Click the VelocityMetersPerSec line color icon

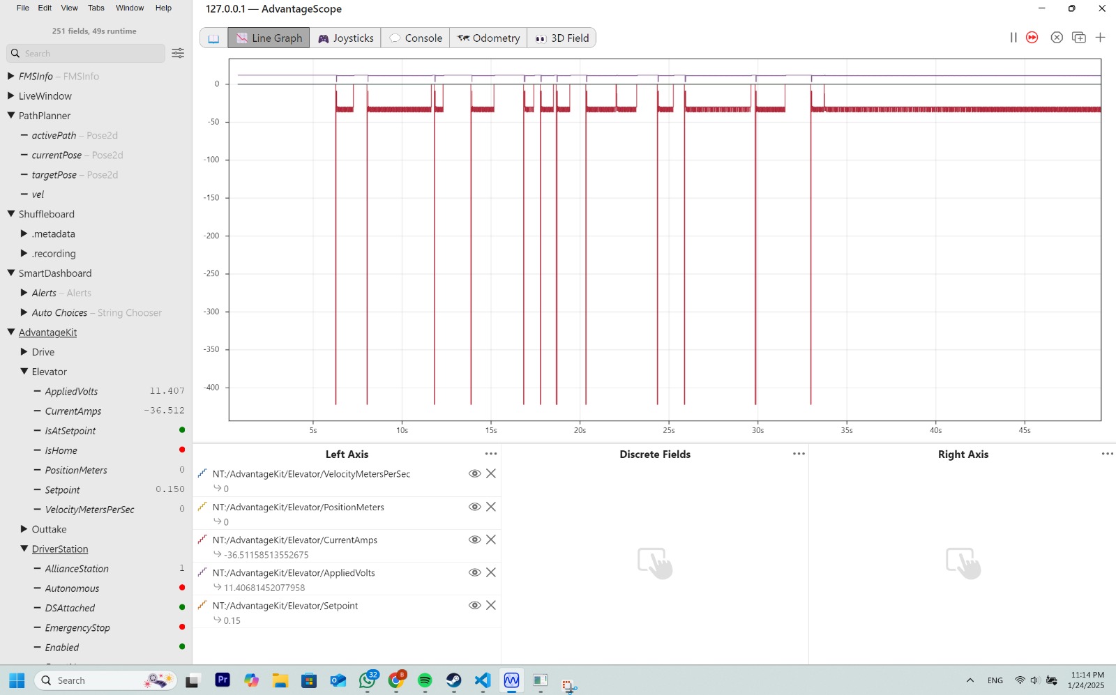(202, 473)
